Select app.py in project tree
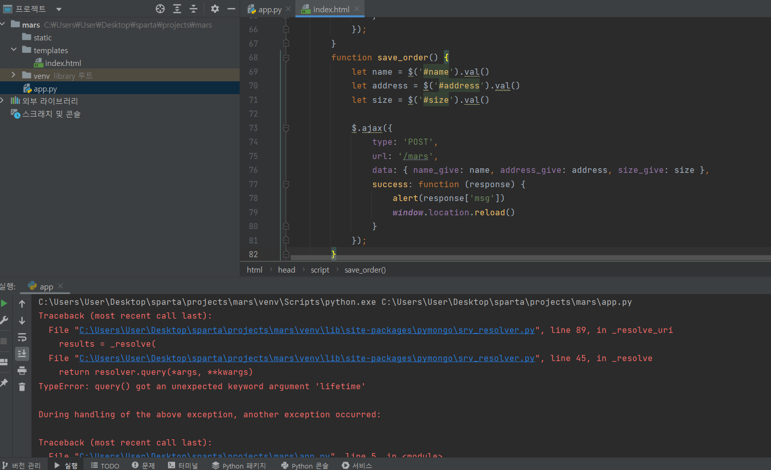The height and width of the screenshot is (470, 771). pyautogui.click(x=45, y=88)
